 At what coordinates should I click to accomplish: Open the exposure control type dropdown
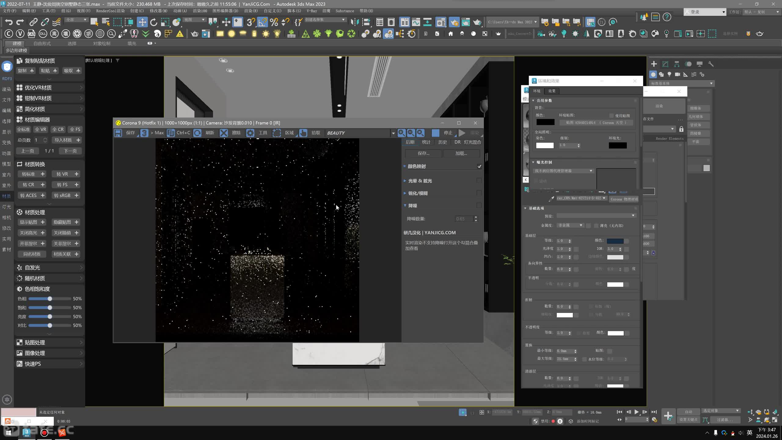tap(563, 171)
